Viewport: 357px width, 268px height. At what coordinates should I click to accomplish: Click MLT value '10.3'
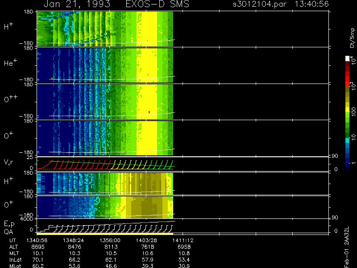tap(75, 253)
